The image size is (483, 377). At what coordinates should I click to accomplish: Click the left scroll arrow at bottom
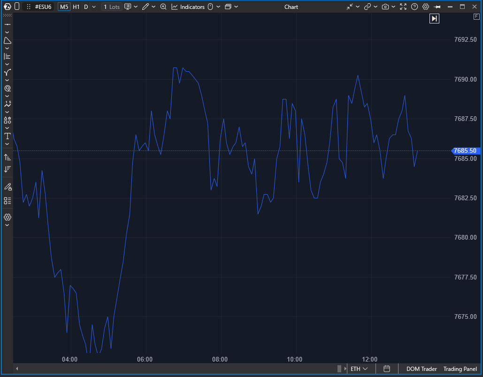click(17, 369)
